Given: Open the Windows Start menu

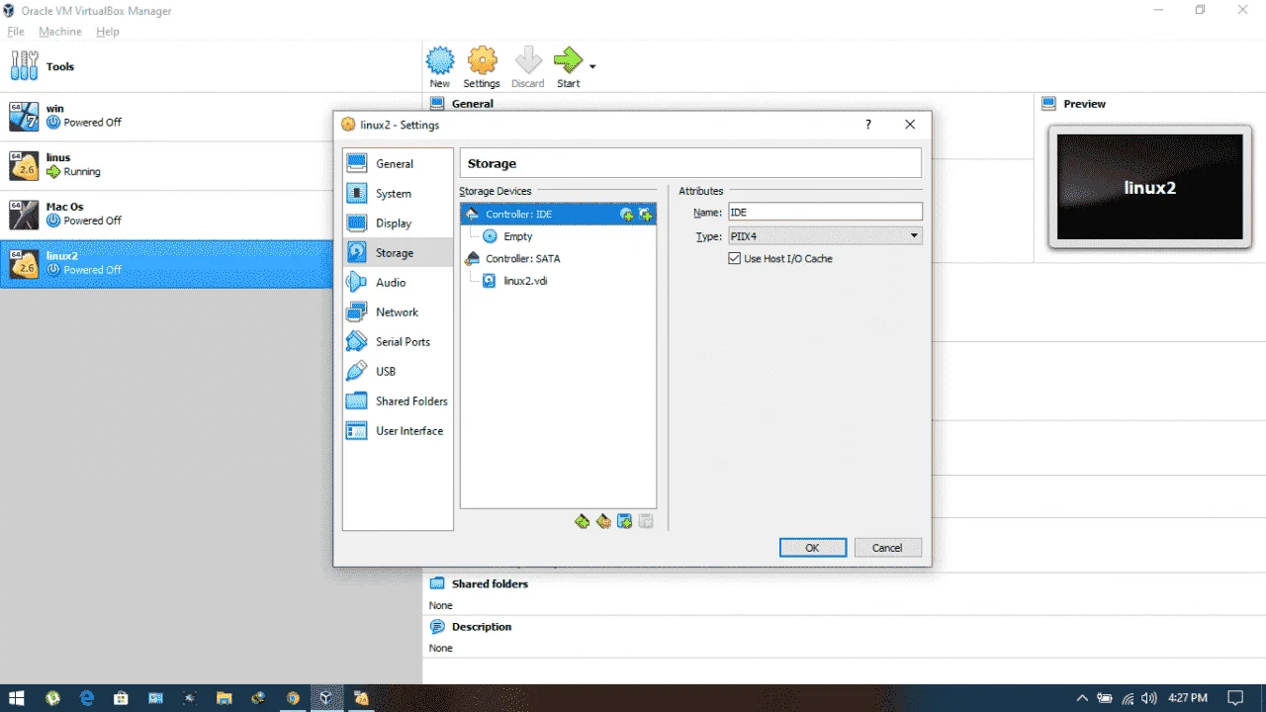Looking at the screenshot, I should pos(17,698).
